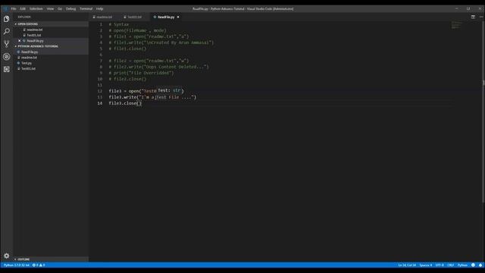
Task: Click the file3.write line of code
Action: 152,97
